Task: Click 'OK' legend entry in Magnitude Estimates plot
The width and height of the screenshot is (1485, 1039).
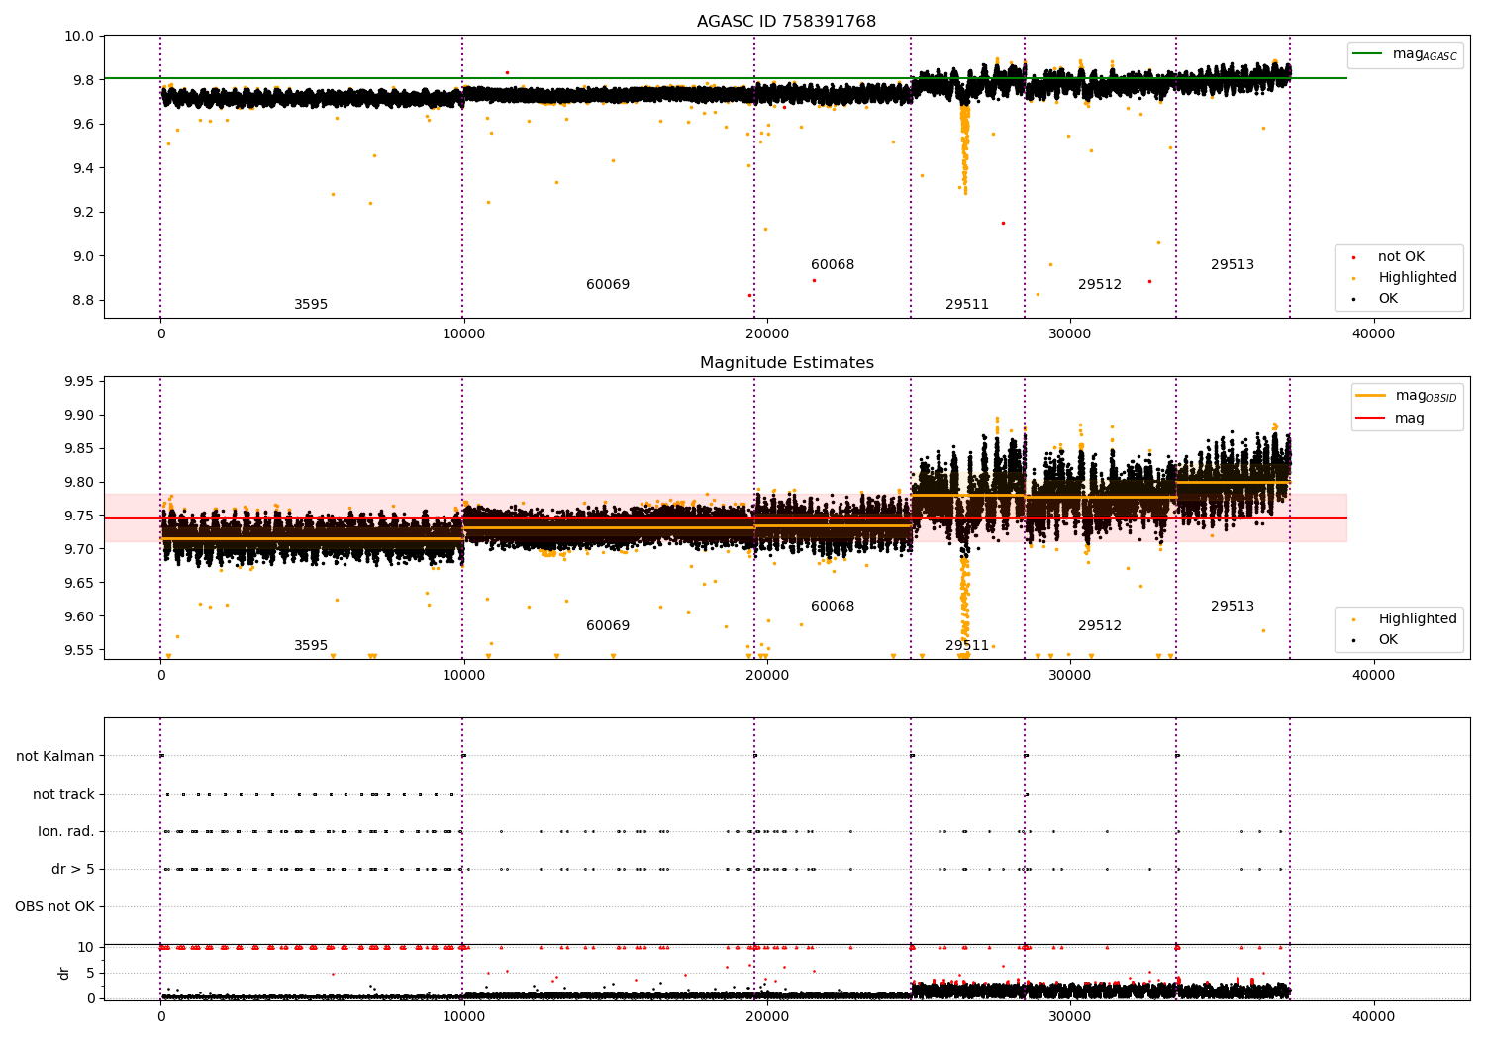Action: (x=1388, y=639)
